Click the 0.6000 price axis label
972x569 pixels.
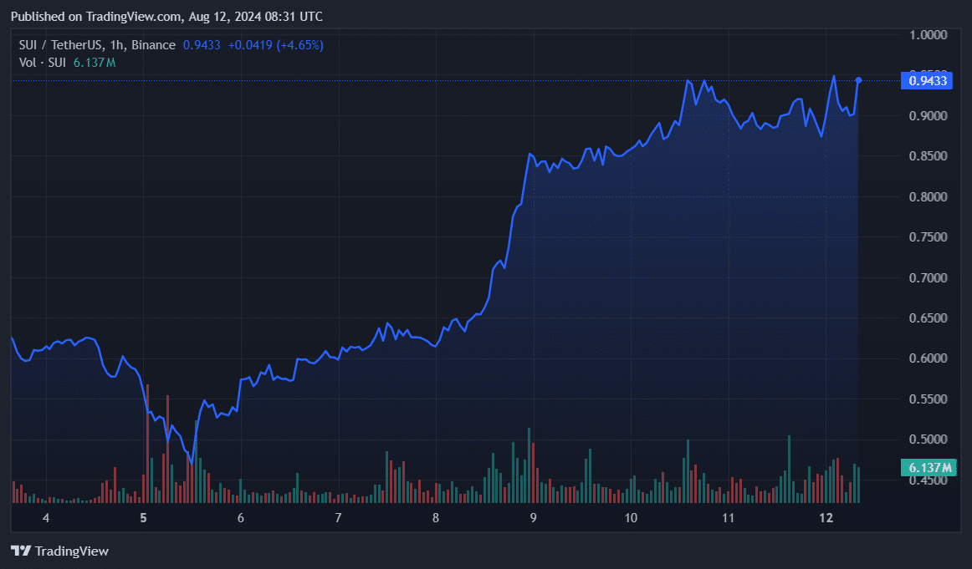tap(928, 358)
